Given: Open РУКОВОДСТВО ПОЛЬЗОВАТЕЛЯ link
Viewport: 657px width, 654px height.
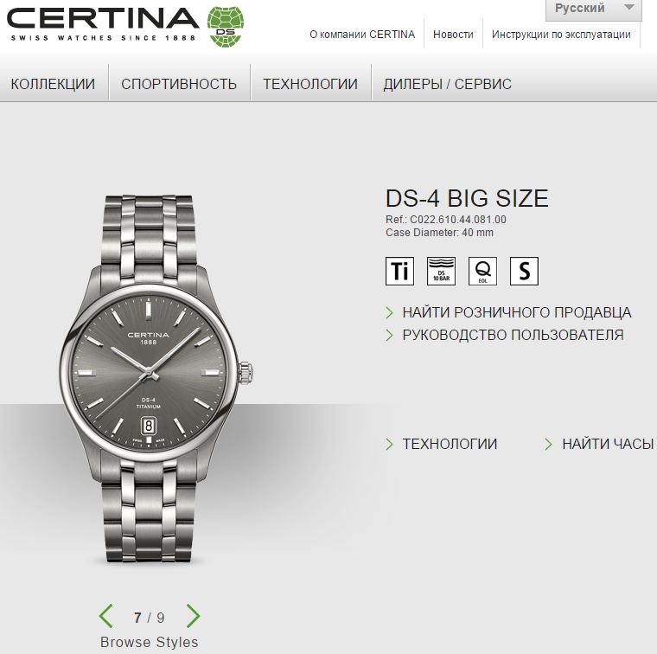Looking at the screenshot, I should 513,335.
